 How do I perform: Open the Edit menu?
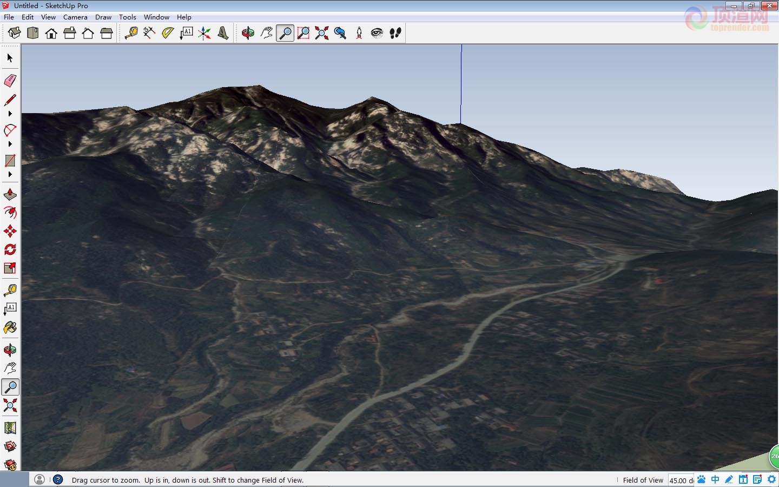tap(28, 17)
